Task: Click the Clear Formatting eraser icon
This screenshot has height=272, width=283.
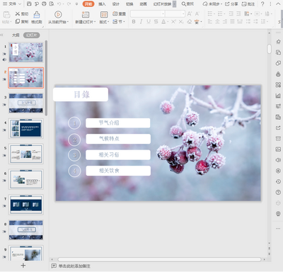Action: point(189,22)
